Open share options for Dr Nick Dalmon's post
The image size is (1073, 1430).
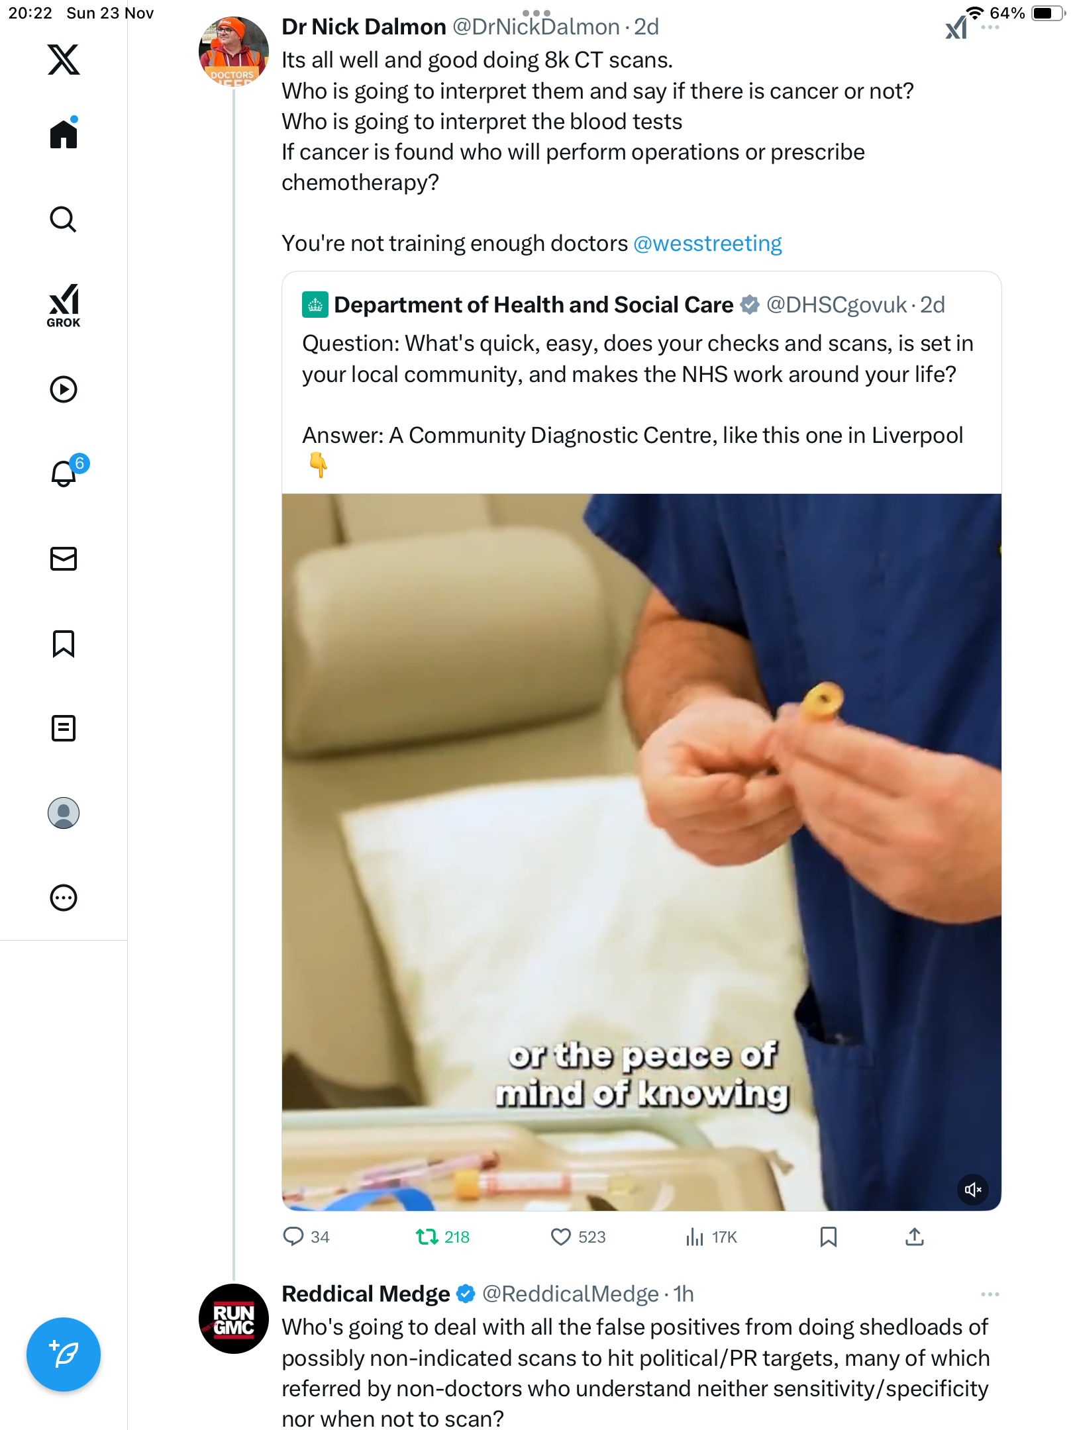[915, 1237]
